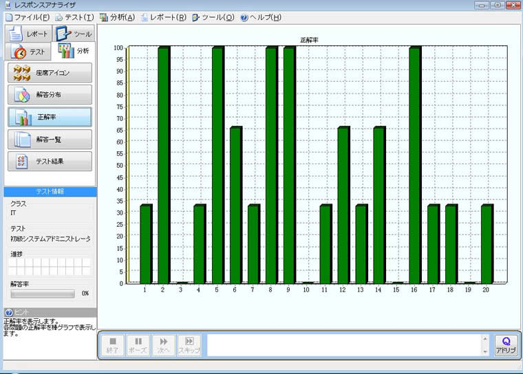Open the レポート(R) menu
Viewport: 523px width, 374px height.
(163, 17)
